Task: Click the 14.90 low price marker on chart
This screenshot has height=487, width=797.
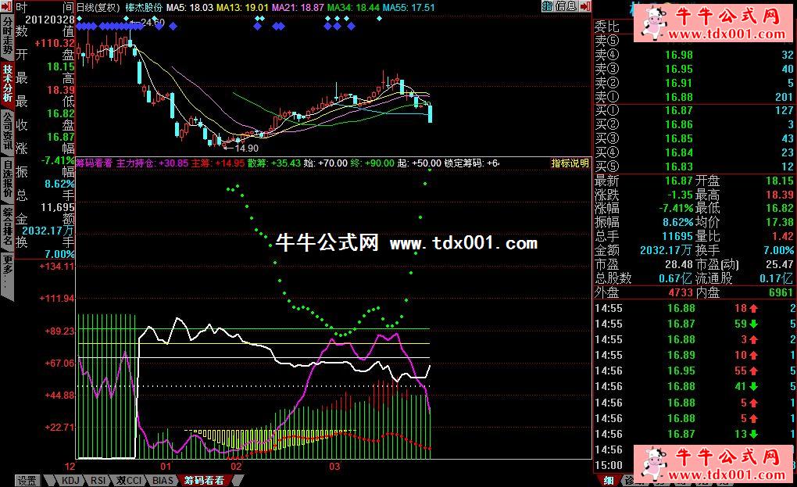Action: coord(245,148)
